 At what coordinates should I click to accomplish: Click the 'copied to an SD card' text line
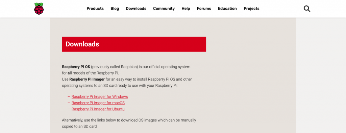[80, 127]
